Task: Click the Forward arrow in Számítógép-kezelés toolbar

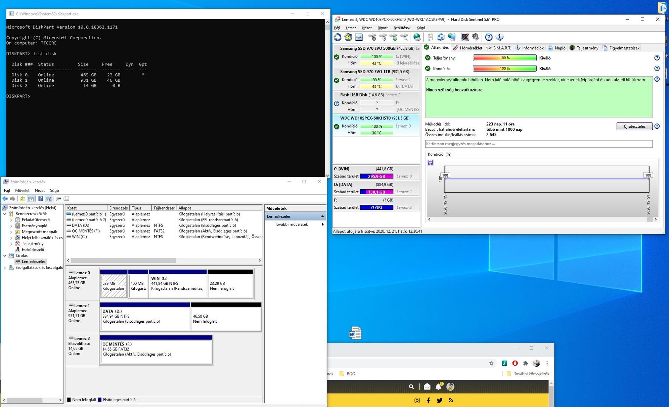Action: coord(12,199)
